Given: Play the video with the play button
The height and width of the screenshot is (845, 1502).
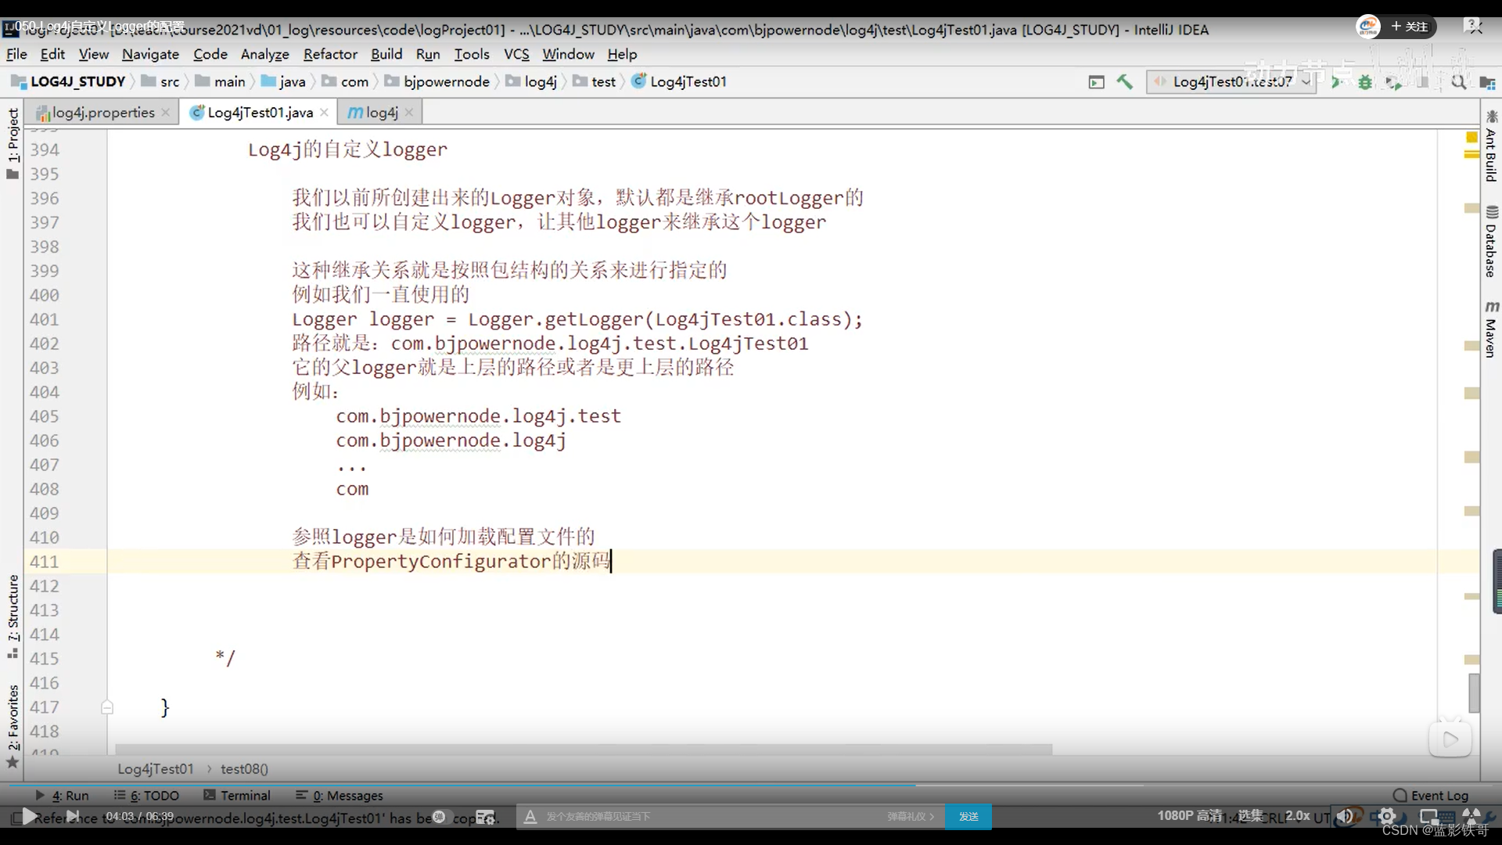Looking at the screenshot, I should click(28, 817).
